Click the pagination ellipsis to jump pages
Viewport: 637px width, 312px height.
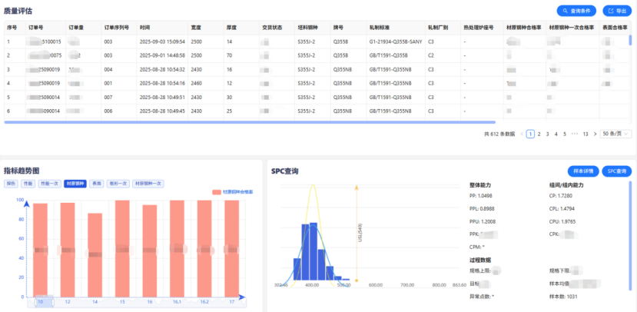pos(574,134)
